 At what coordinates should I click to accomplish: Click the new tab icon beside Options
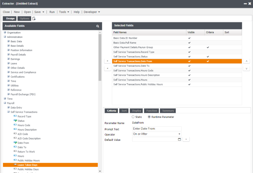click(x=34, y=18)
